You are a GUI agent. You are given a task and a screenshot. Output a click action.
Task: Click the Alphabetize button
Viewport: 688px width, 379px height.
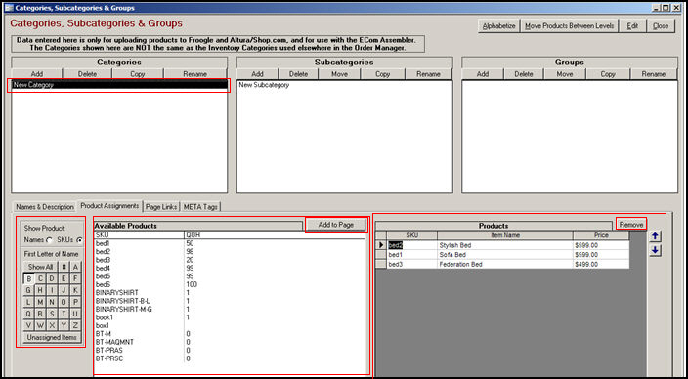(498, 25)
